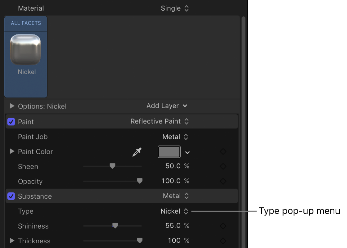The width and height of the screenshot is (347, 248).
Task: Expand the Paint Color disclosure triangle
Action: [12, 151]
